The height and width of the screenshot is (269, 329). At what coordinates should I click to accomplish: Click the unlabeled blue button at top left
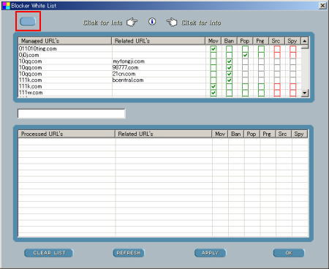[28, 21]
